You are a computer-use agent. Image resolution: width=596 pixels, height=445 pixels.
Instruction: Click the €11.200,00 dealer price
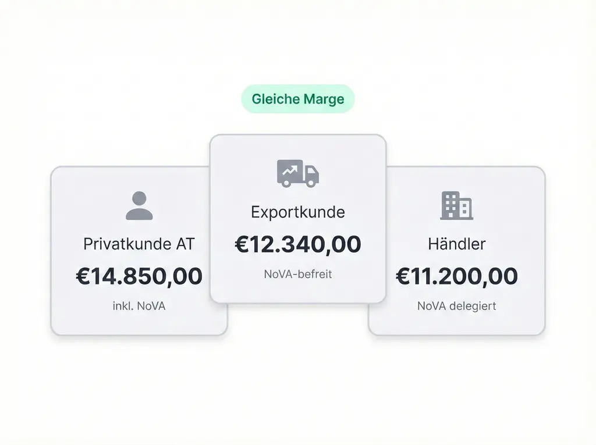point(456,276)
